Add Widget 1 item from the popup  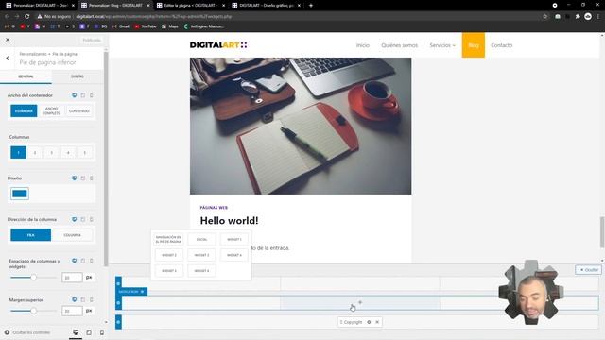coord(234,239)
